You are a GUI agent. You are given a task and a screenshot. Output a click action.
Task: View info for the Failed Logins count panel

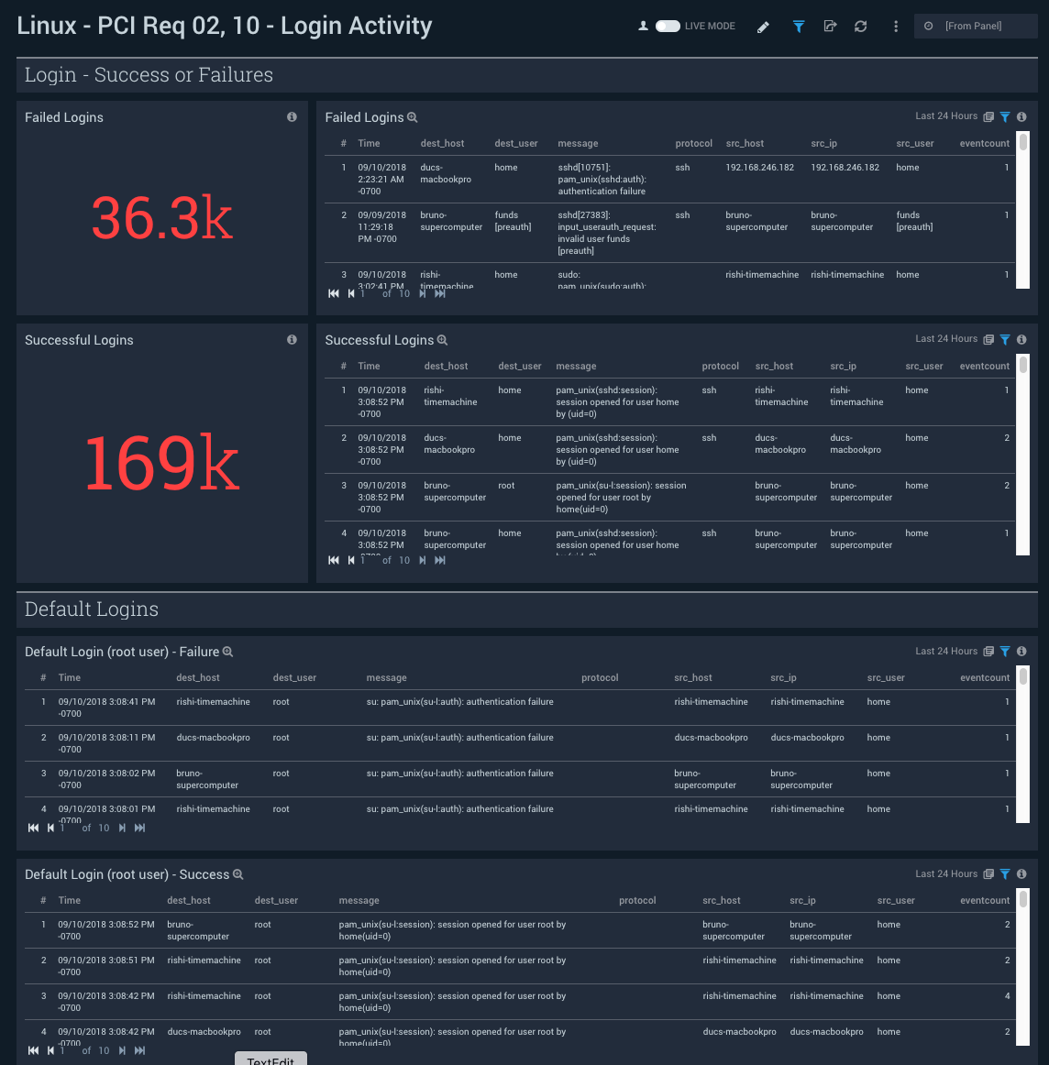click(292, 116)
